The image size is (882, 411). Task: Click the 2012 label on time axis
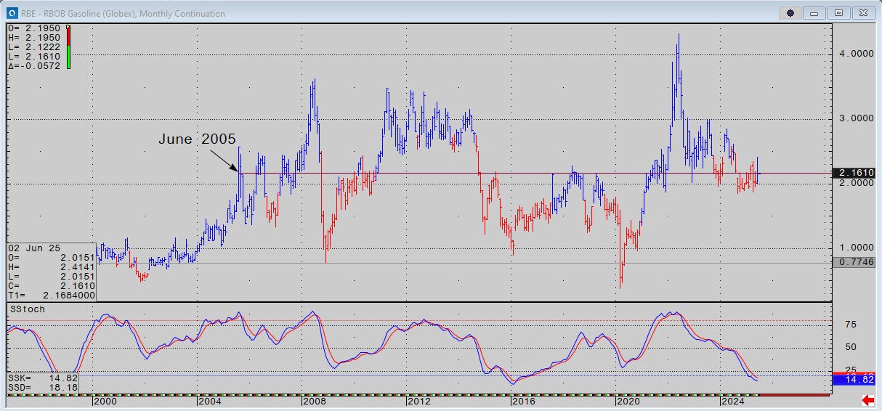(418, 401)
